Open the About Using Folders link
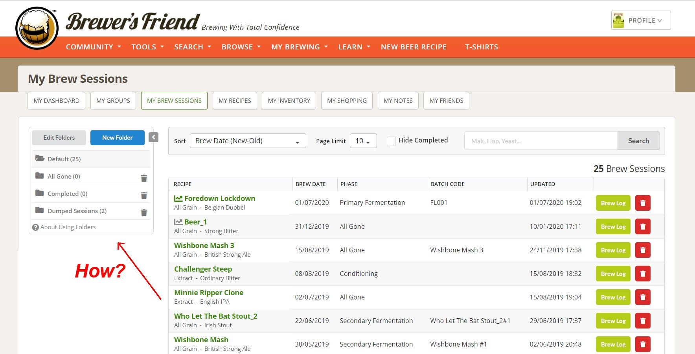Screen dimensions: 695x354 [x=68, y=227]
